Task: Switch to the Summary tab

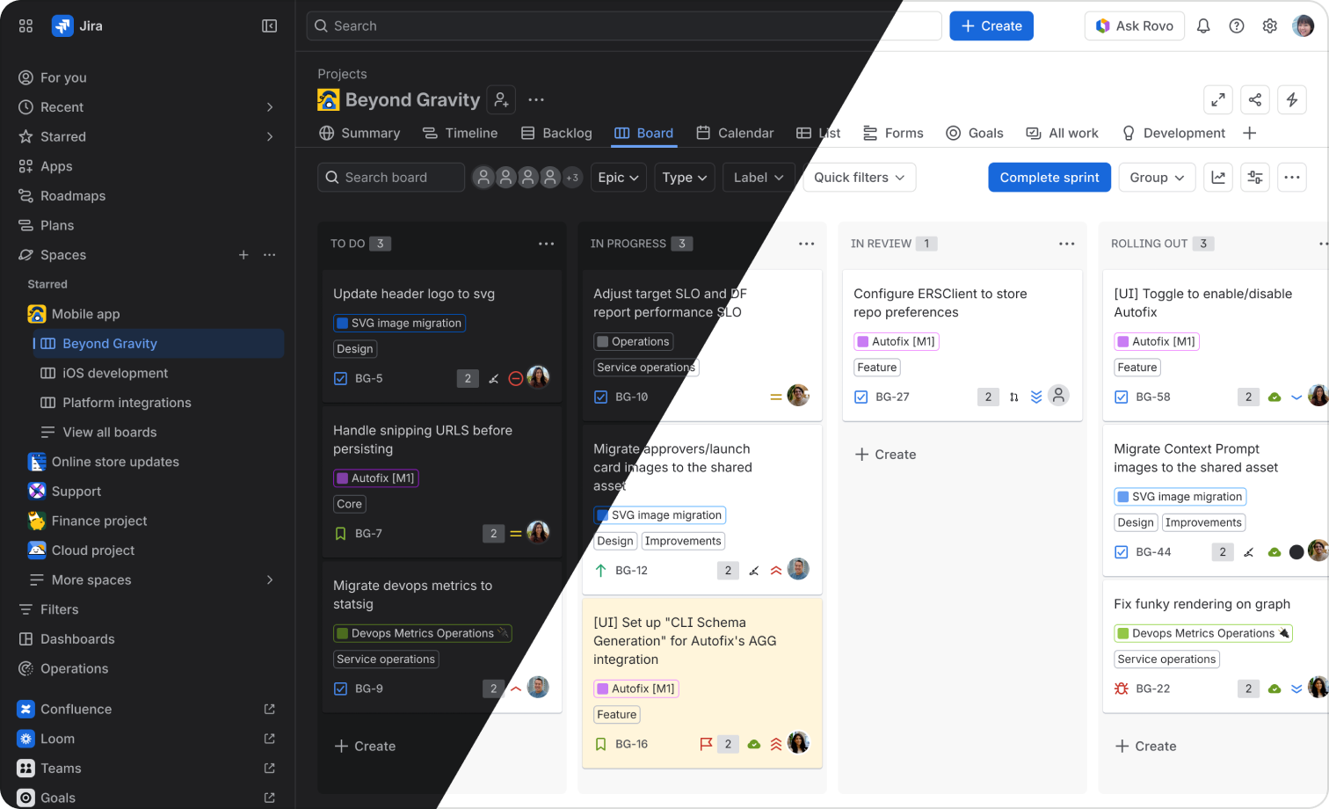Action: [359, 133]
